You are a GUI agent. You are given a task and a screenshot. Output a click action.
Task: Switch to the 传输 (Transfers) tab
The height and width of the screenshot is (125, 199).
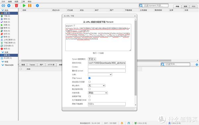177,6
